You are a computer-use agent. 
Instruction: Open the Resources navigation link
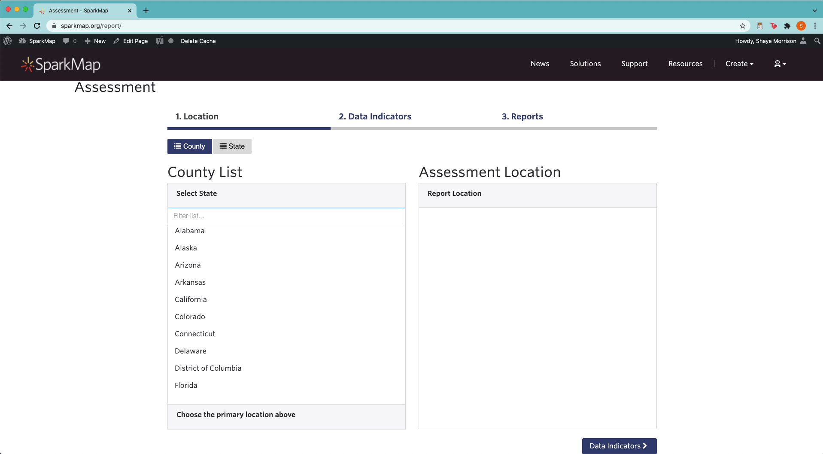pos(685,64)
